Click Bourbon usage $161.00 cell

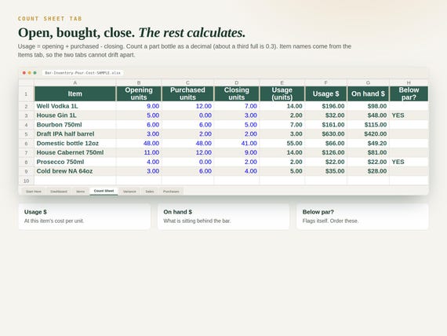[326, 125]
